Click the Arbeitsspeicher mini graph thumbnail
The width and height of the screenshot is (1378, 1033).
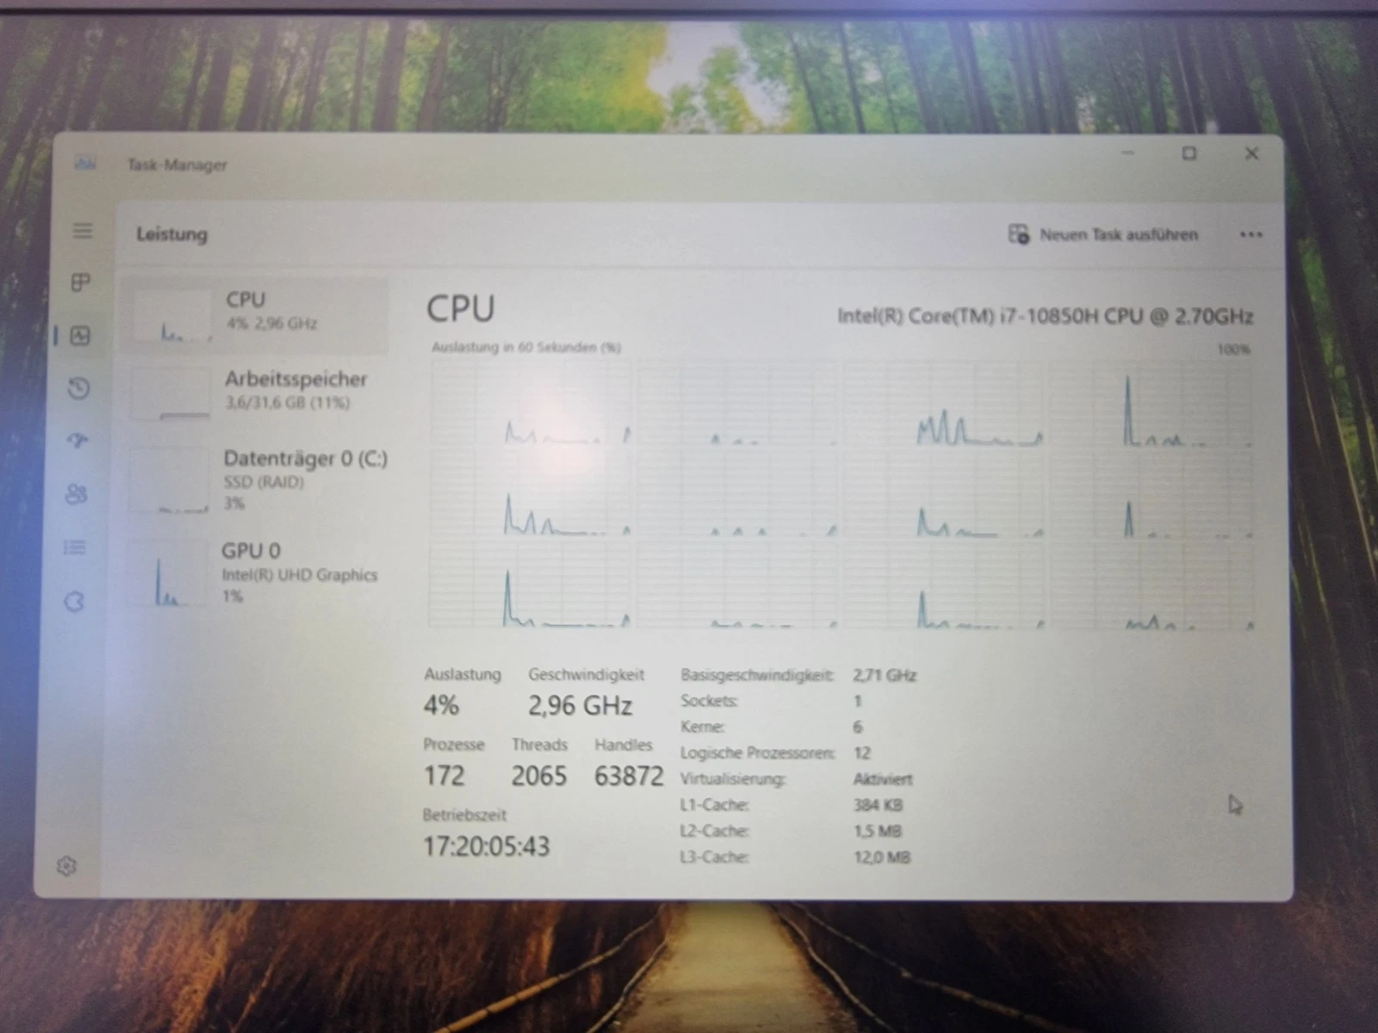coord(171,394)
